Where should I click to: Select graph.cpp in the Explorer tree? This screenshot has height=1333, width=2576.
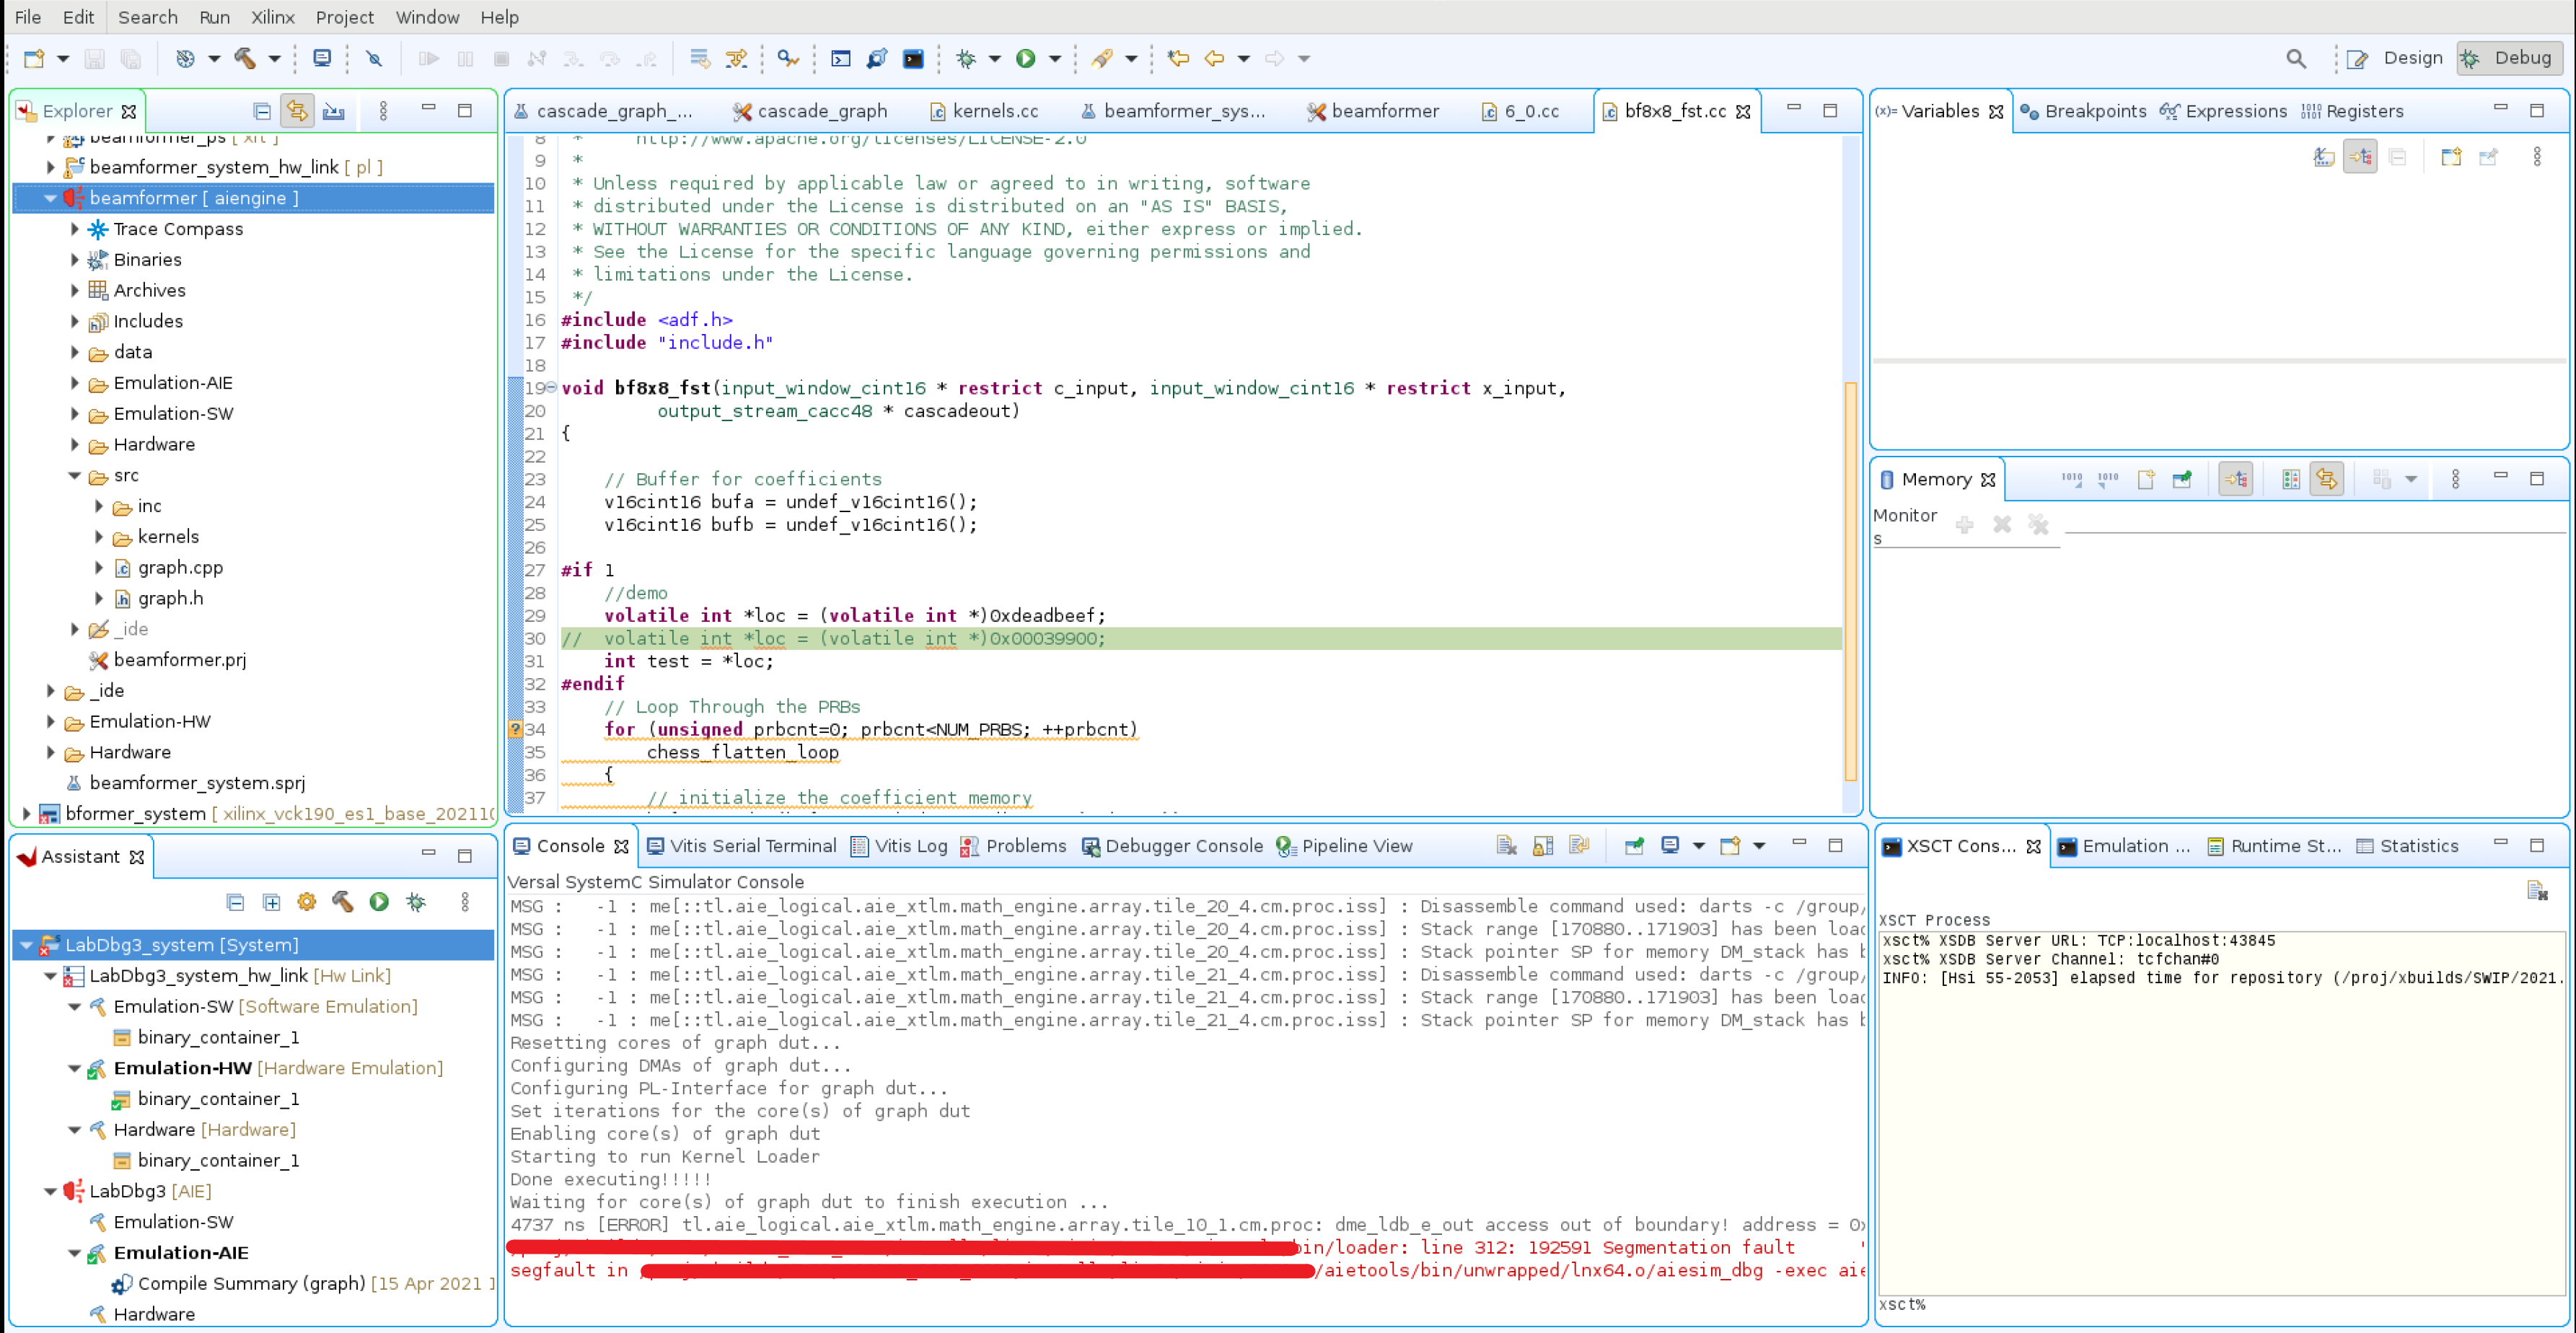click(x=180, y=568)
